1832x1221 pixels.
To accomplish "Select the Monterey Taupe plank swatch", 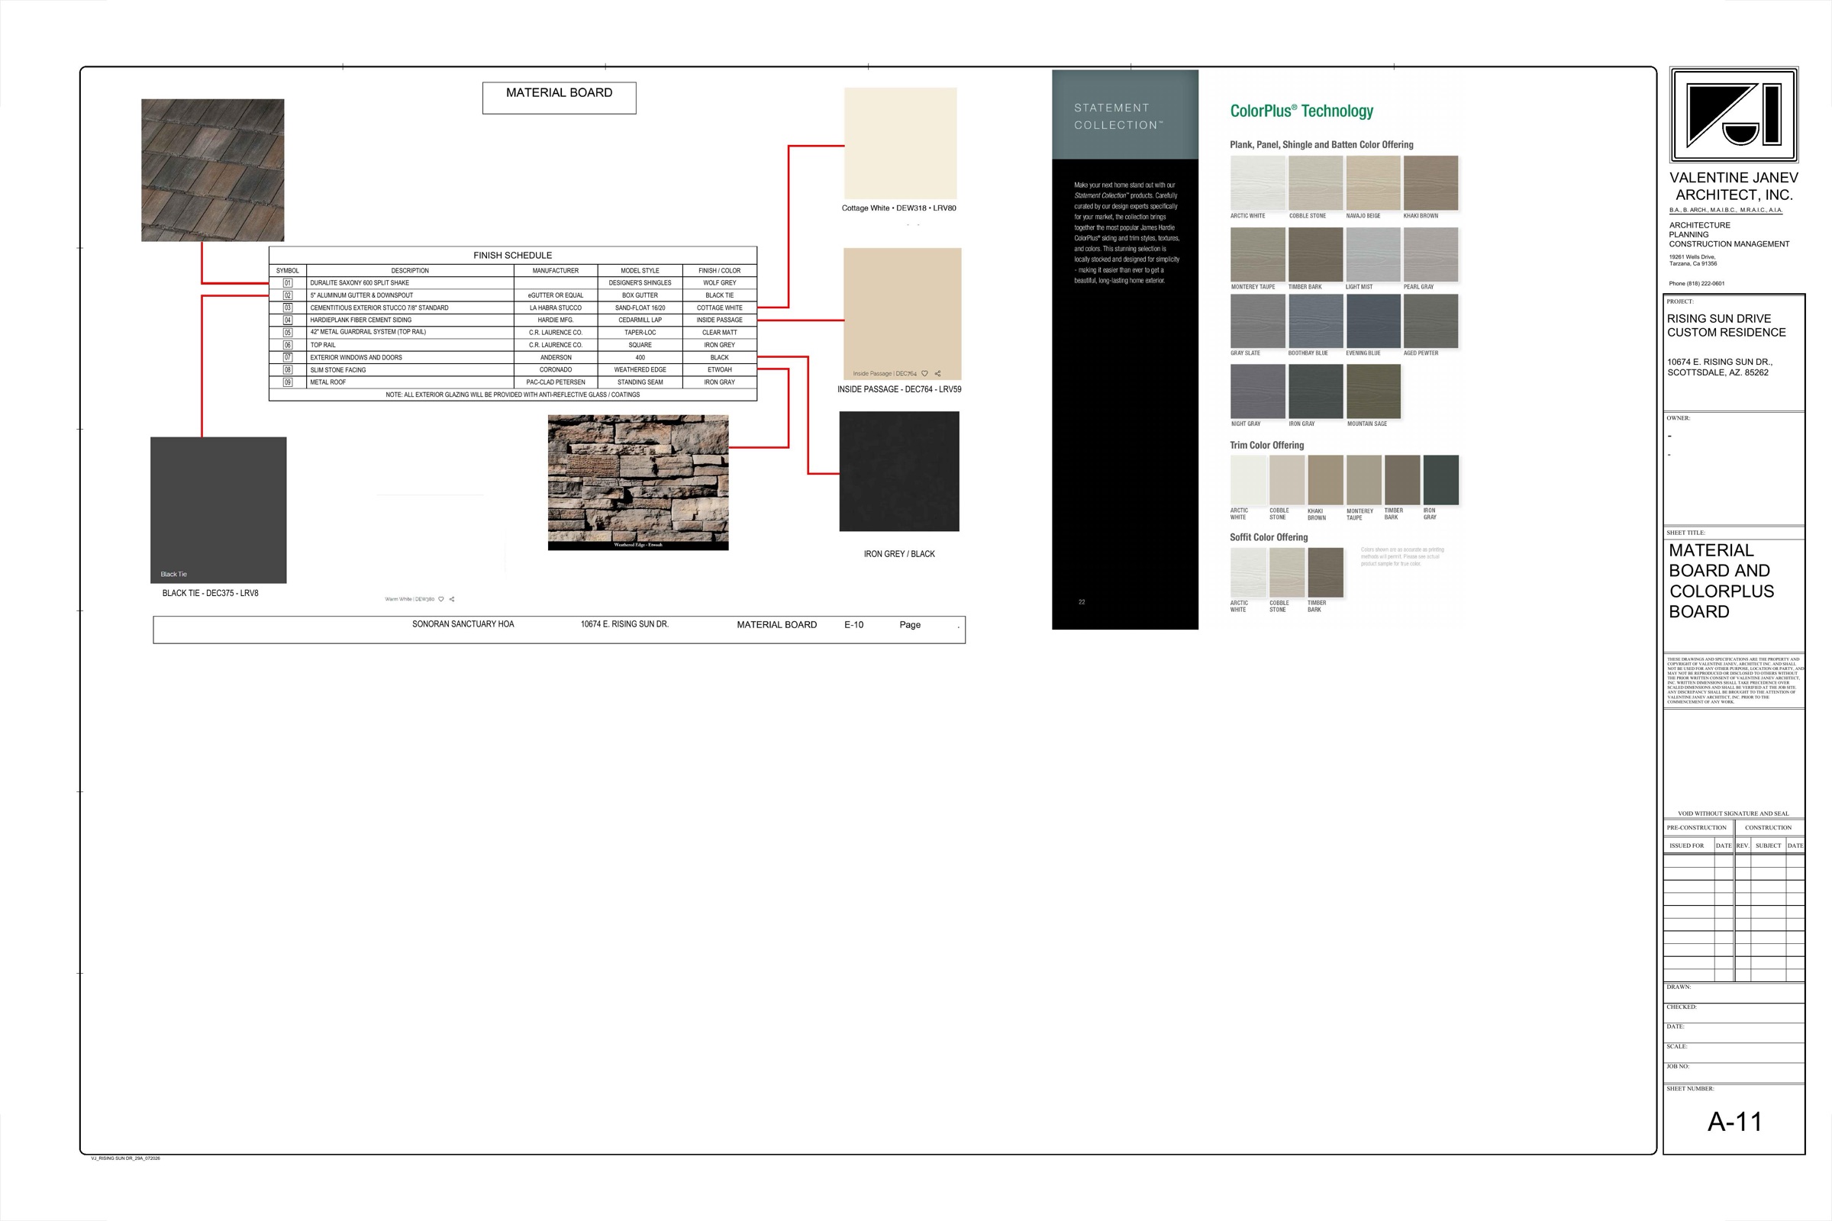I will [x=1258, y=255].
